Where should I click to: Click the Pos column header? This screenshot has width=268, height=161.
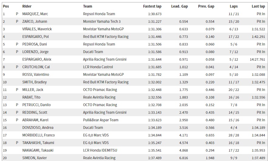(6, 6)
